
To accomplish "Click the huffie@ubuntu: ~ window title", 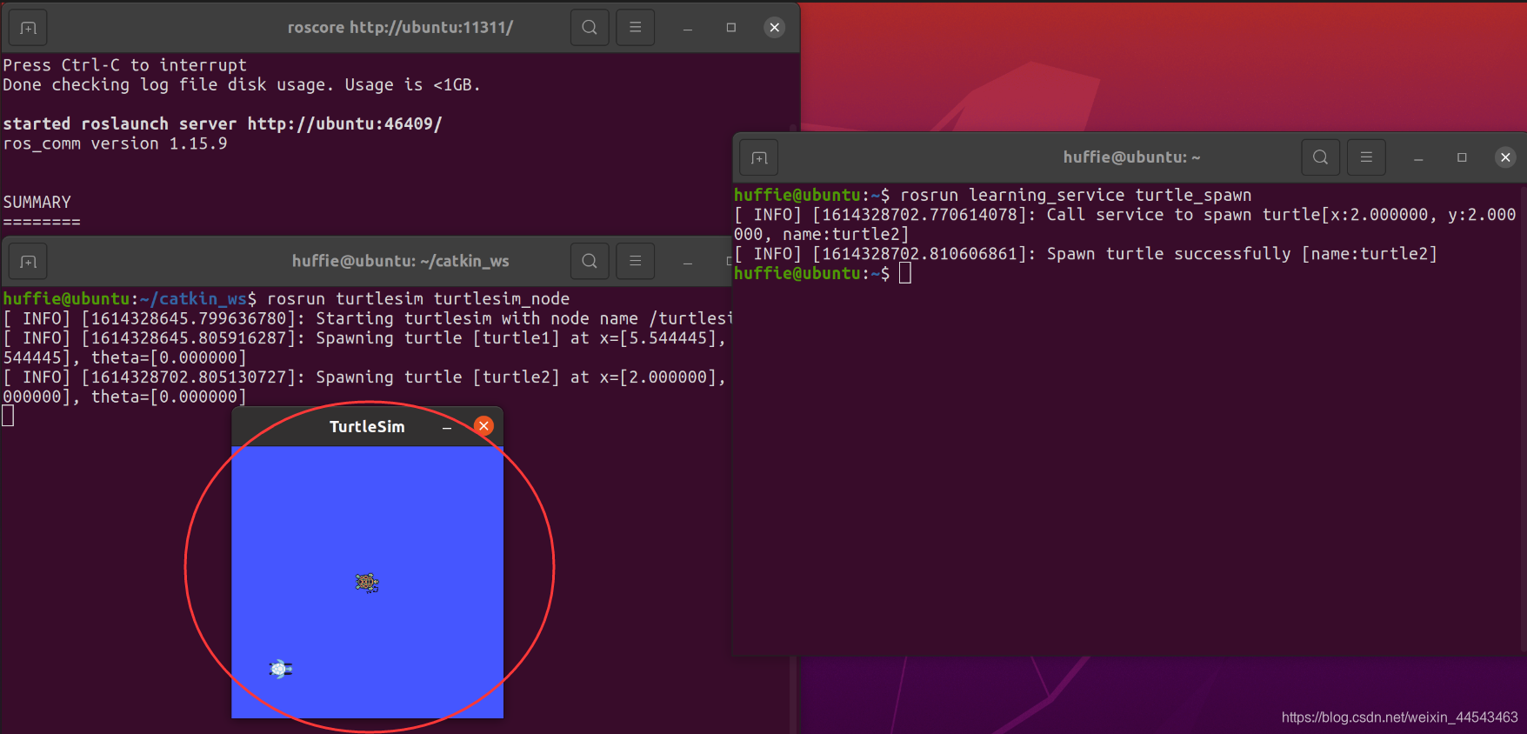I will (x=1131, y=157).
